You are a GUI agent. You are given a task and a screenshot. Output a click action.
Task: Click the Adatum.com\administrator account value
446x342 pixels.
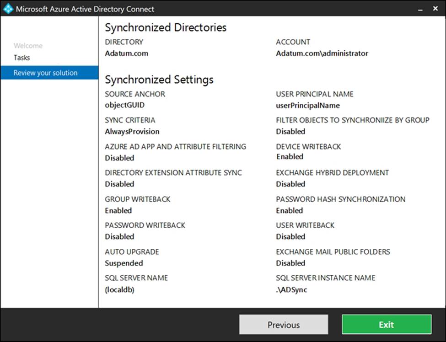(322, 53)
